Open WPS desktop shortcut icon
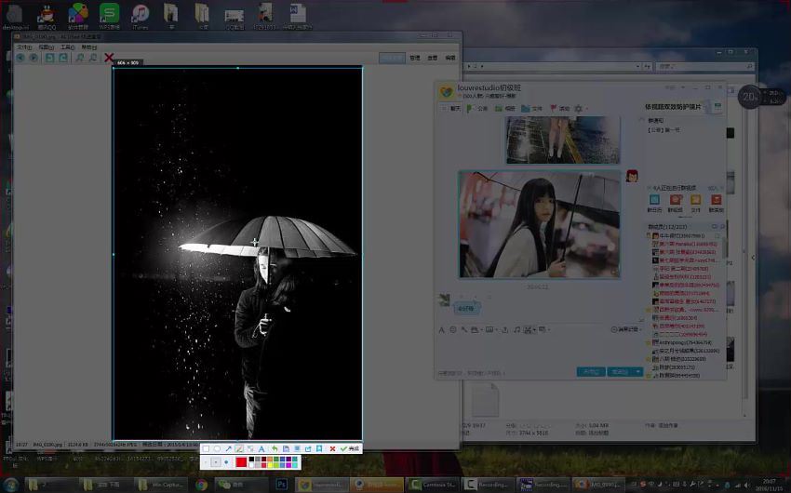This screenshot has height=493, width=791. tap(109, 16)
